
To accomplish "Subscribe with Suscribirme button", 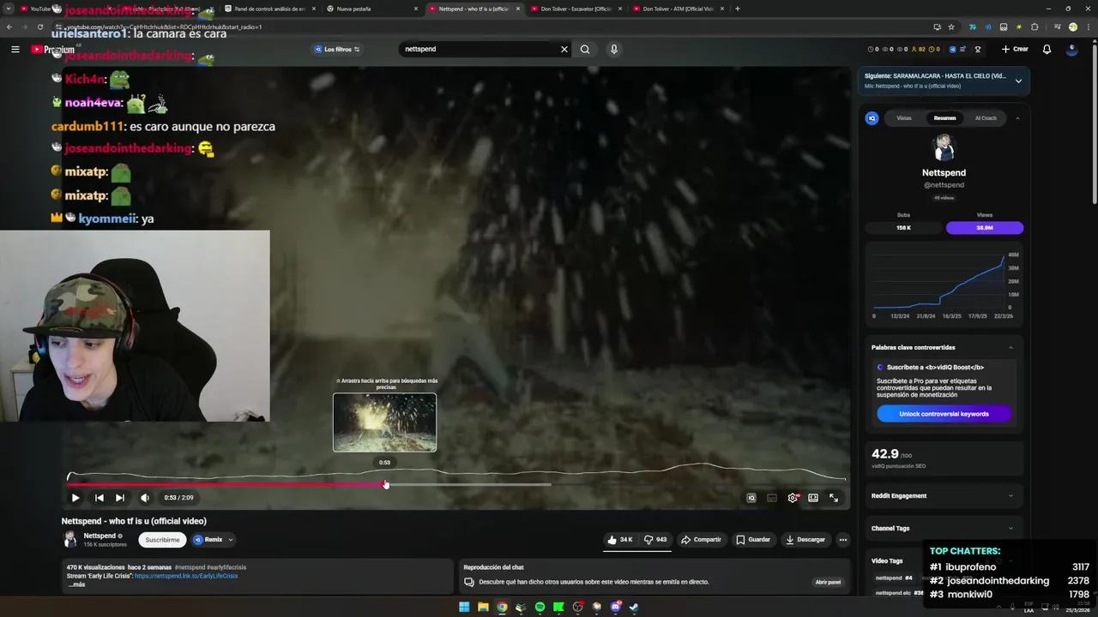I will pyautogui.click(x=162, y=540).
